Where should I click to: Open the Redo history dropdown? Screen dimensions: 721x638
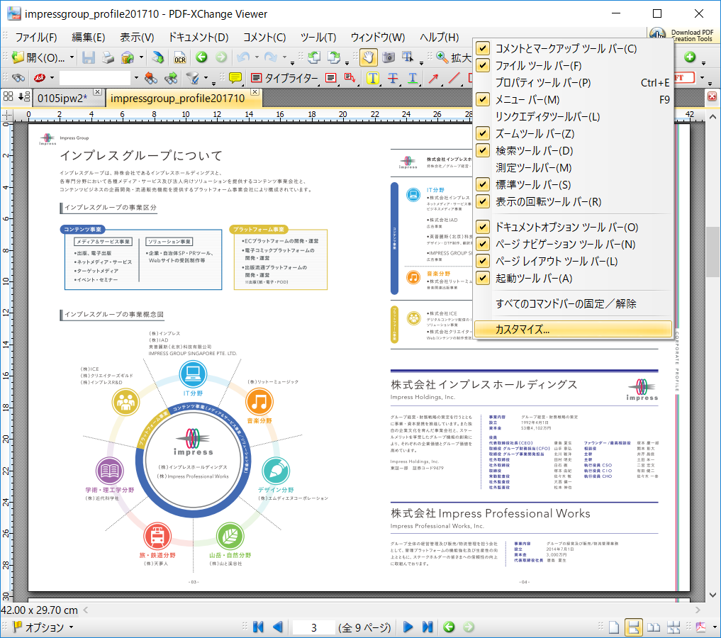point(284,57)
